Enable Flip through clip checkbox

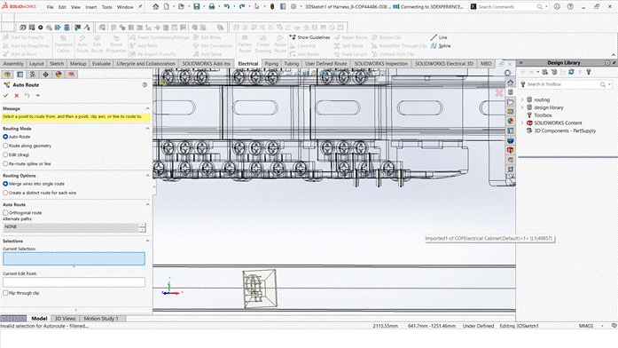click(x=5, y=293)
